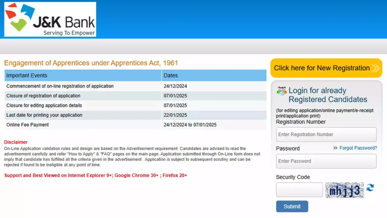Refresh the security code captcha
The height and width of the screenshot is (218, 387).
click(x=370, y=188)
